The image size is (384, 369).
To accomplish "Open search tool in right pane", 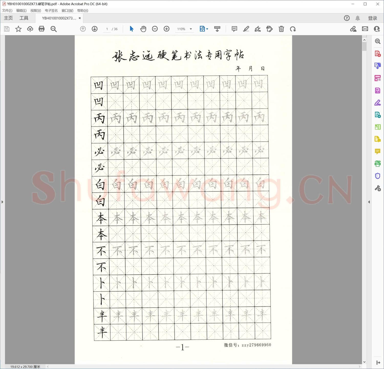I will [378, 41].
